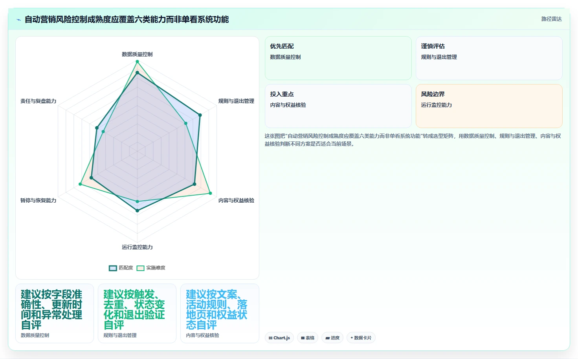Click 实施难度 point on 责任与复盘能力 axis
The image size is (578, 359).
[103, 132]
